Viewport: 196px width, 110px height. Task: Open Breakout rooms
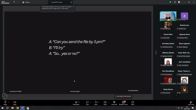(123, 103)
